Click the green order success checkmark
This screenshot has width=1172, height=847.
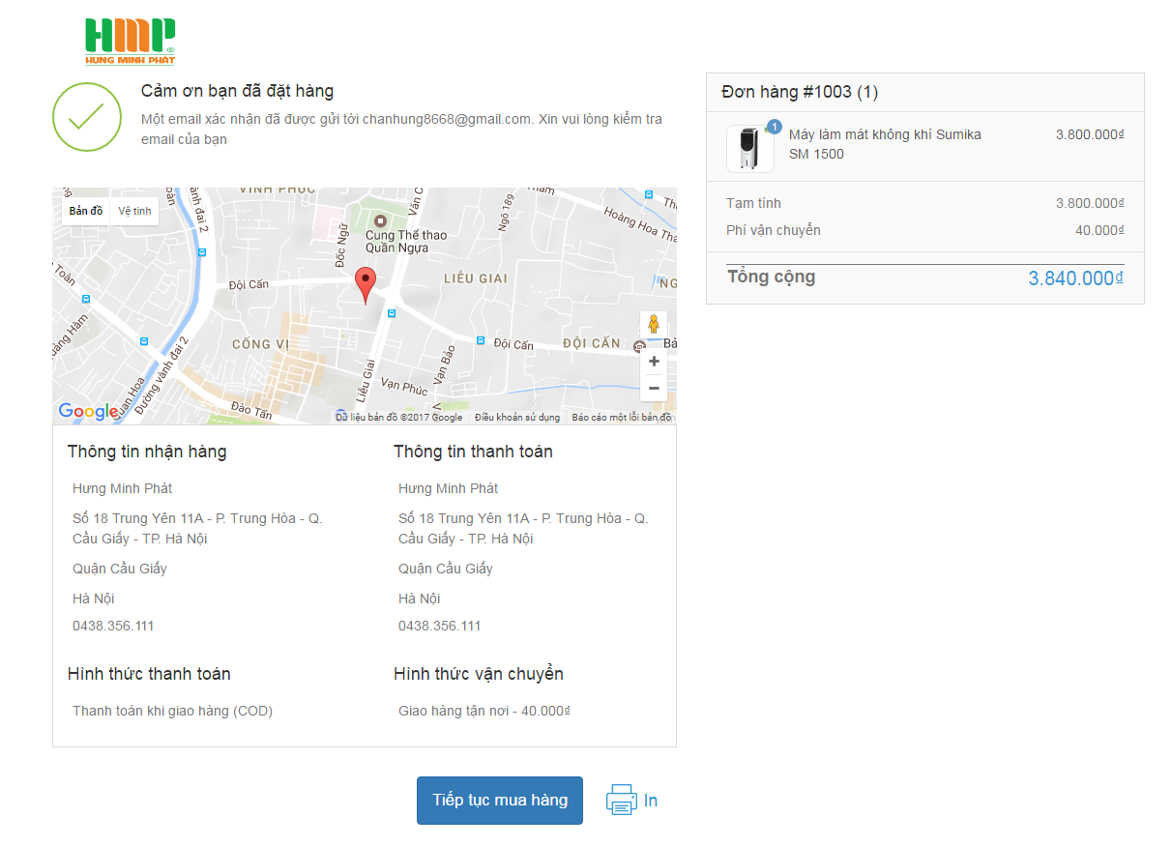pyautogui.click(x=86, y=117)
